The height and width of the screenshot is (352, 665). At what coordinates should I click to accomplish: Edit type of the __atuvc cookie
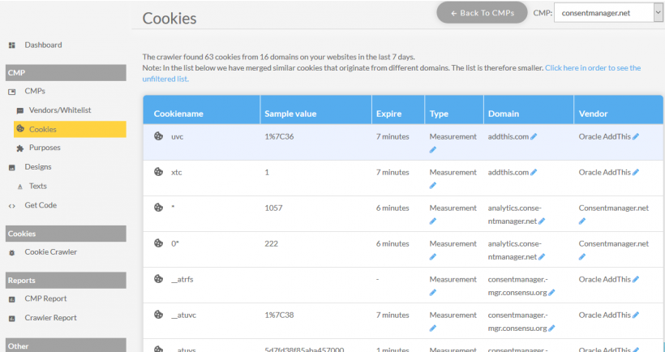(x=433, y=328)
